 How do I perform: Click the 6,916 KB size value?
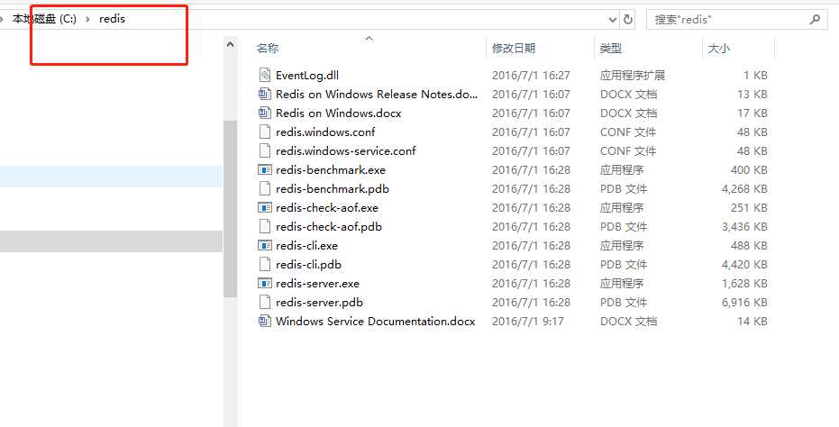point(744,303)
